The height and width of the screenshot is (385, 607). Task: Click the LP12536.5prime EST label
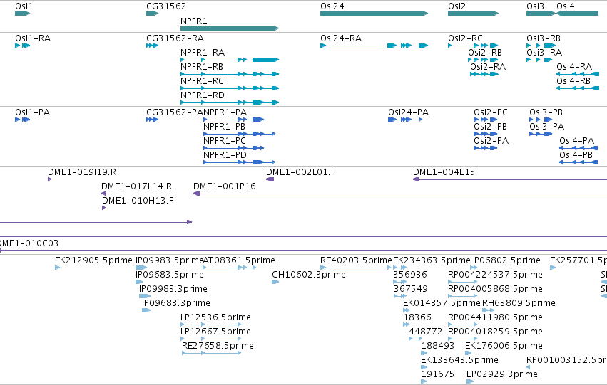(215, 318)
